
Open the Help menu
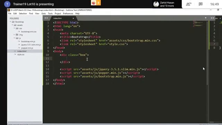coord(77,14)
